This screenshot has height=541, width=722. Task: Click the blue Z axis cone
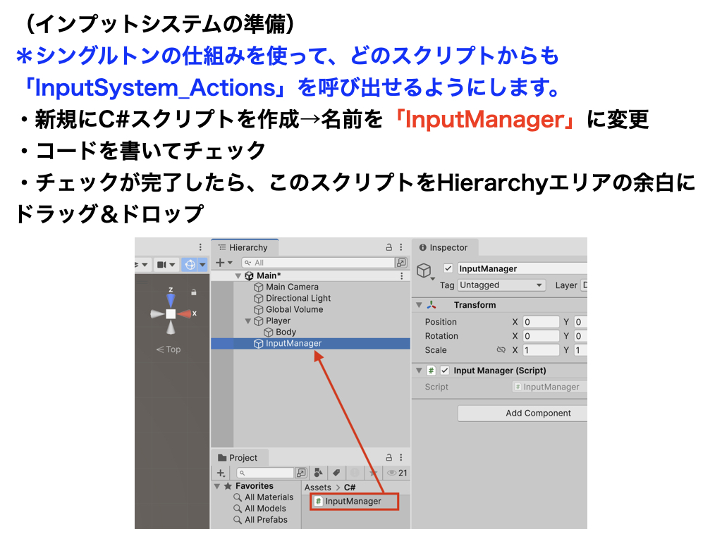(171, 300)
